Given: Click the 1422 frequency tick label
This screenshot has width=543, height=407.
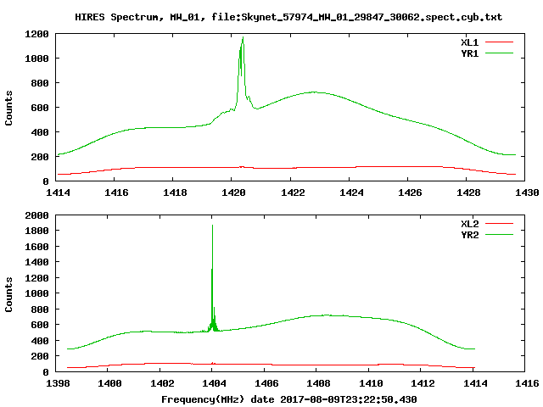Looking at the screenshot, I should 293,192.
